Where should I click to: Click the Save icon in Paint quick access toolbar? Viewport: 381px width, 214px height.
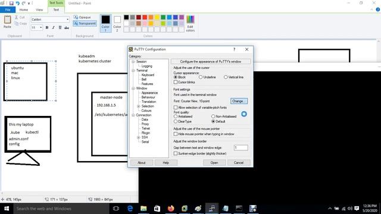click(11, 3)
